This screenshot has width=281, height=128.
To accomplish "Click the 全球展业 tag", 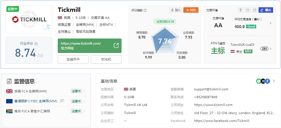I will 64,32.
